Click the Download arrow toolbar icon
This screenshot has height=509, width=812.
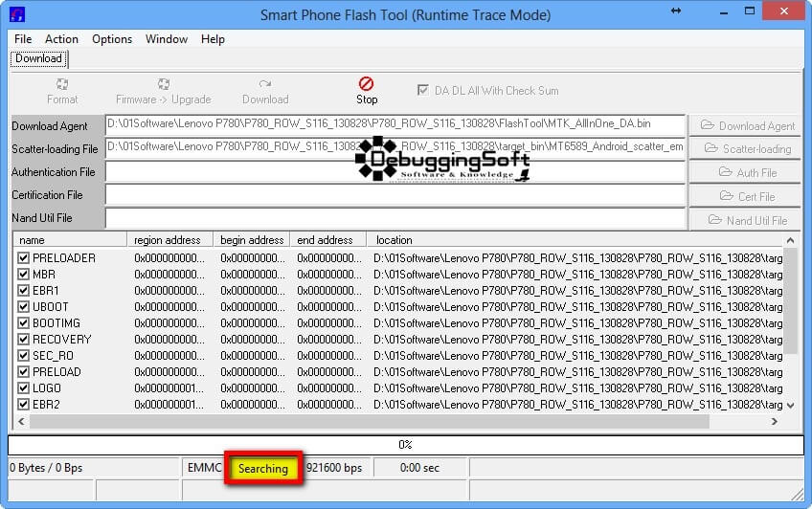(265, 84)
